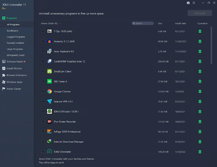Image resolution: width=217 pixels, height=167 pixels.
Task: Select the InPage 2009 Professional row name
Action: click(x=67, y=132)
